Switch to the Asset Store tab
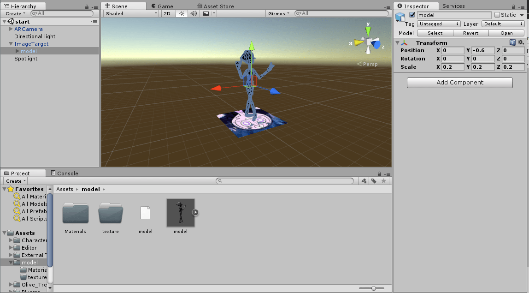This screenshot has height=293, width=529. coord(215,6)
